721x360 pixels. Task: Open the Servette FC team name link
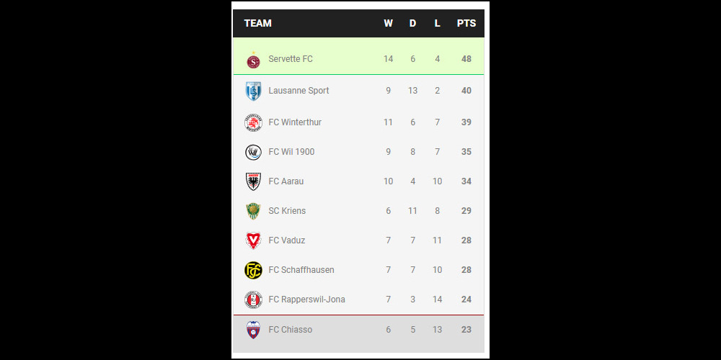click(x=291, y=59)
